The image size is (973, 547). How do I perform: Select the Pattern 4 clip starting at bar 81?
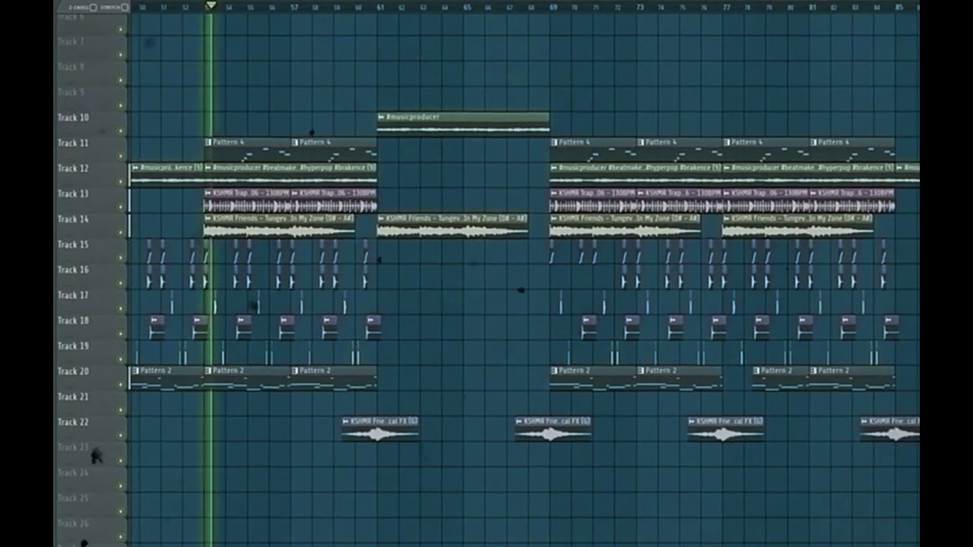pos(852,149)
